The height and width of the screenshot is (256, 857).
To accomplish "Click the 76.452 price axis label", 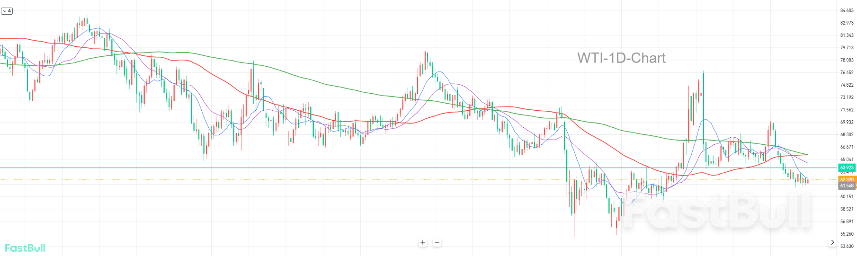I will point(847,73).
